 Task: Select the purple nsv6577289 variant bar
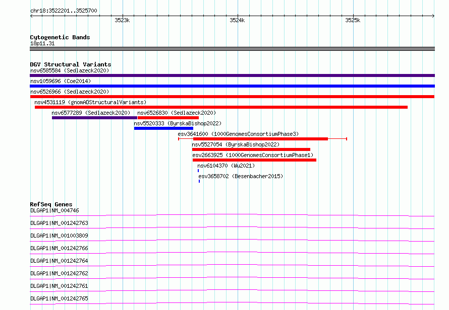tap(94, 118)
